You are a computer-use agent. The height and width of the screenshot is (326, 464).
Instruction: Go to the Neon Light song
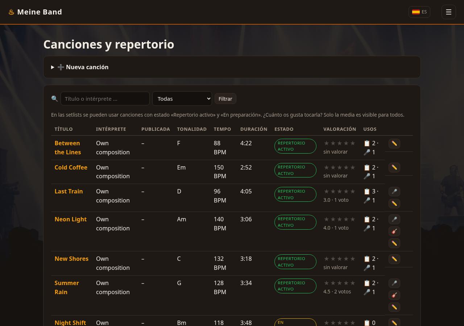[x=71, y=219]
